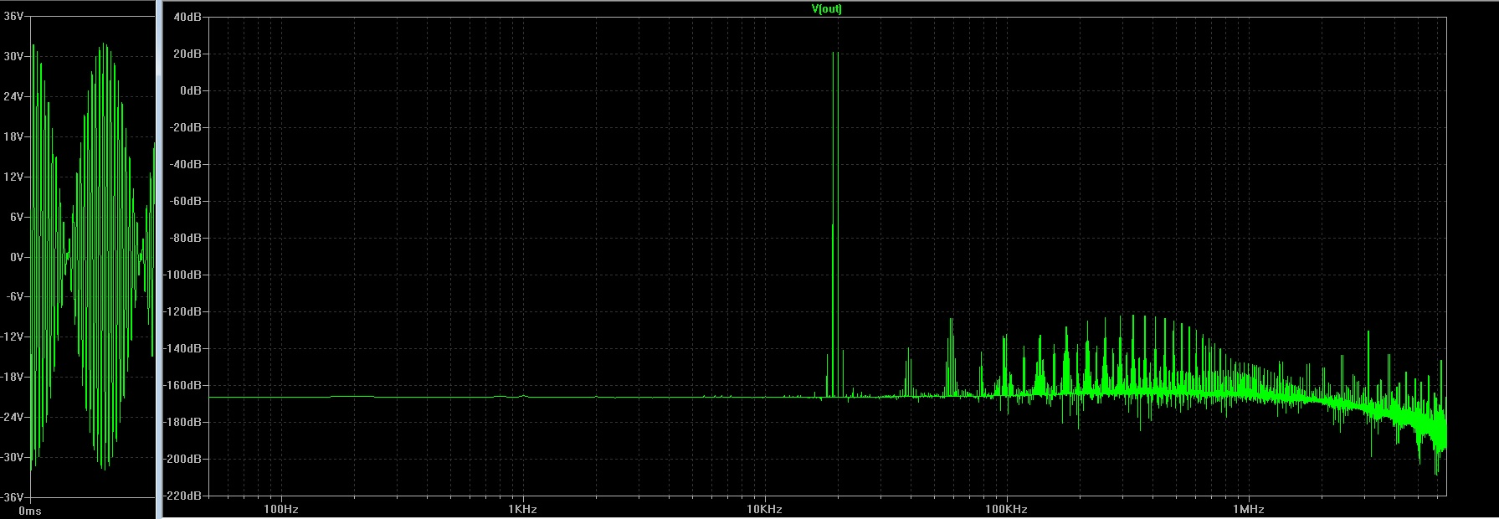
Task: Click the -30V label in waveform pane
Action: pyautogui.click(x=13, y=458)
